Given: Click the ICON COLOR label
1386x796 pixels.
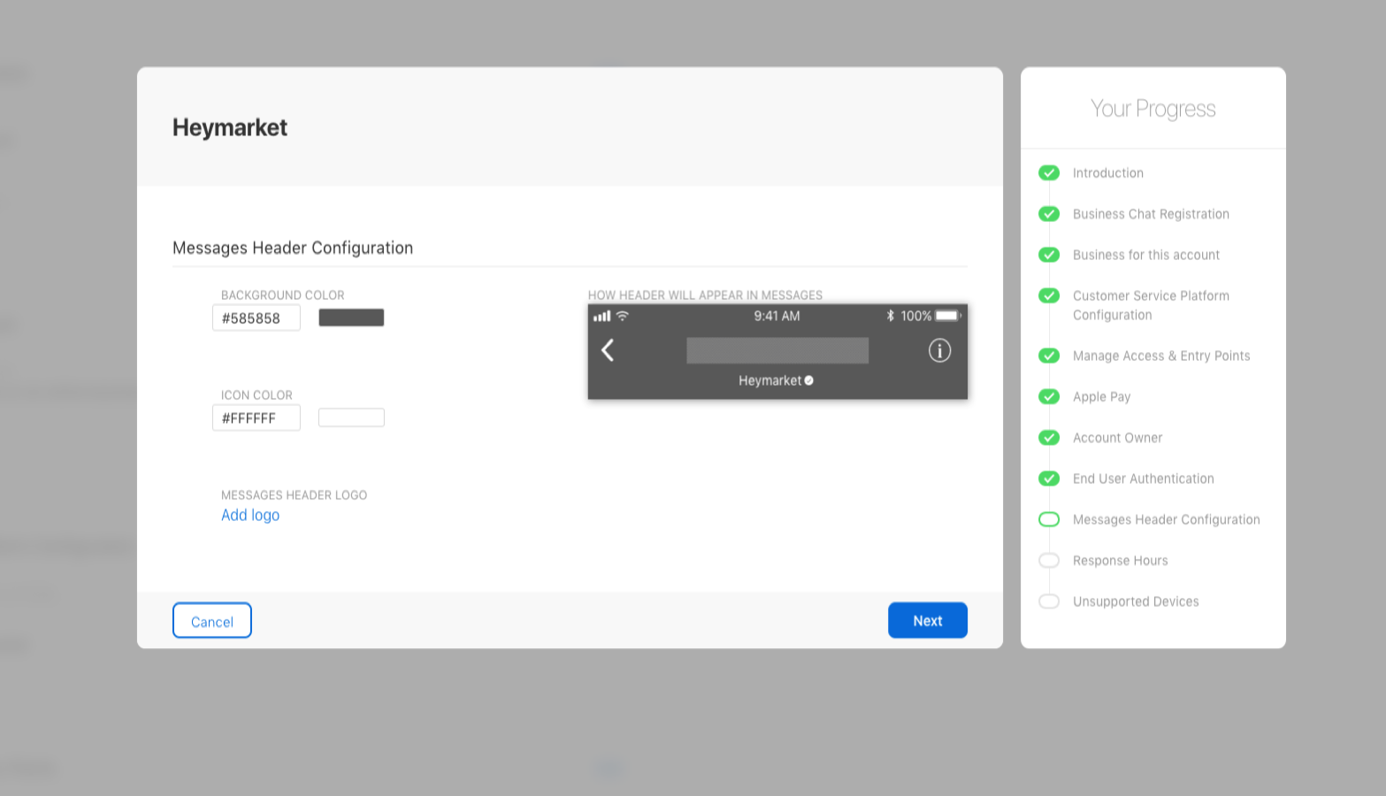Looking at the screenshot, I should 257,394.
